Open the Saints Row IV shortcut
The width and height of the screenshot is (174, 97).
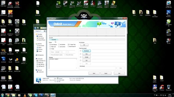coord(79,4)
